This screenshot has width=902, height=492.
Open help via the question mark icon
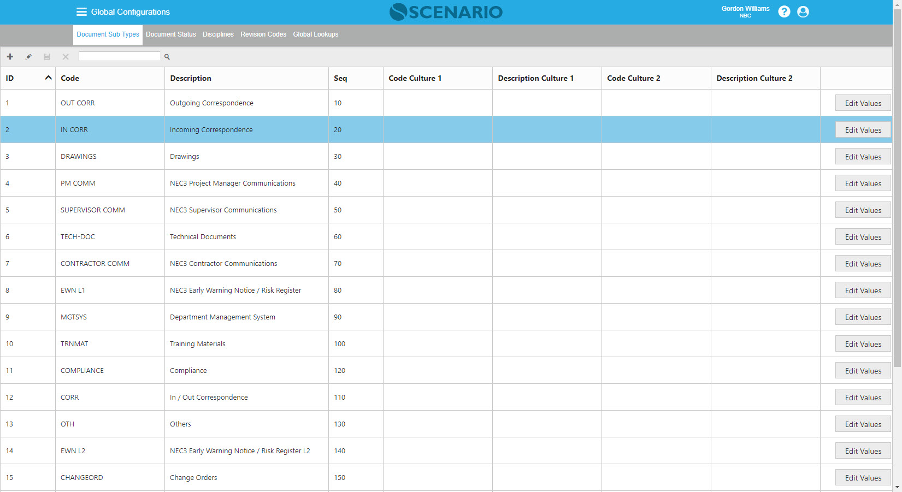[784, 12]
